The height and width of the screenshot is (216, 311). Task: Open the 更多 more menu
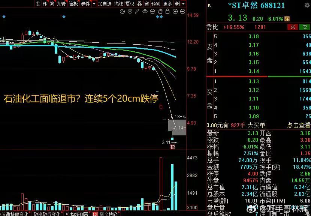pyautogui.click(x=167, y=4)
